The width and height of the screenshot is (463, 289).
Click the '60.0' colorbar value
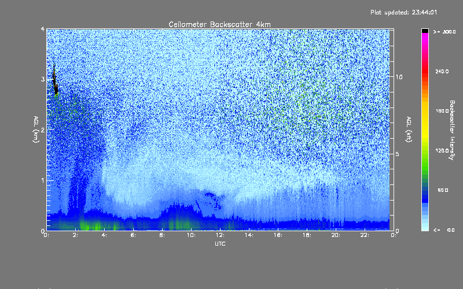[x=443, y=190]
